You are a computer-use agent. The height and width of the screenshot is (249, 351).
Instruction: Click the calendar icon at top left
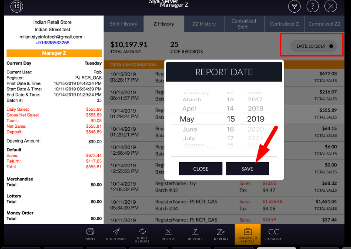coord(17,7)
